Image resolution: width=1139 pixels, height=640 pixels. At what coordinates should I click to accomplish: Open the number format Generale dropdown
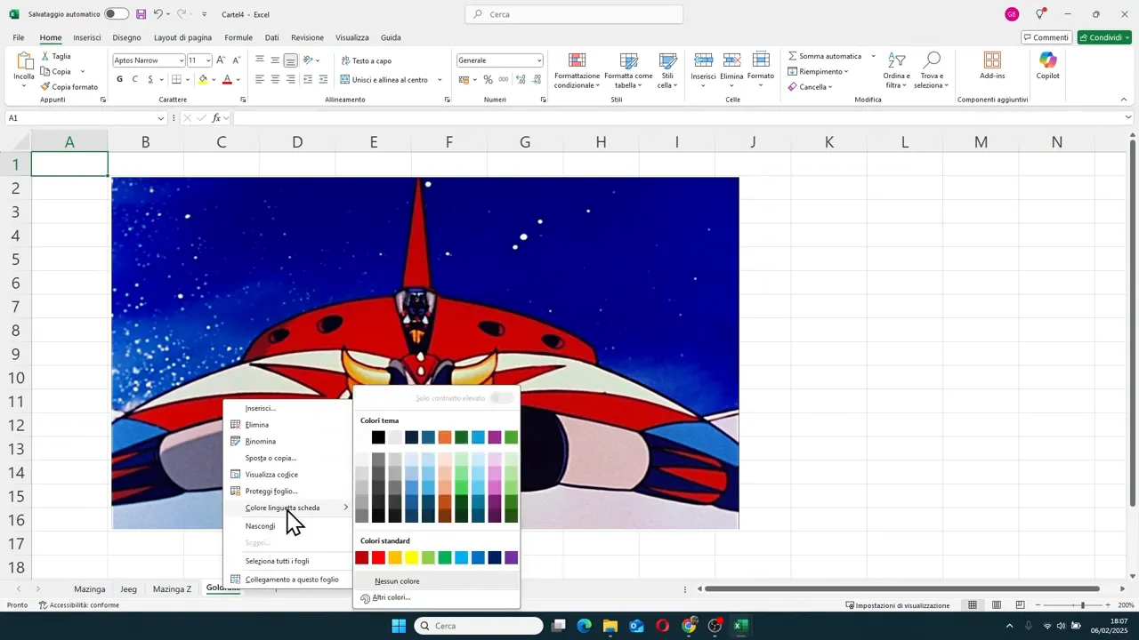(539, 60)
